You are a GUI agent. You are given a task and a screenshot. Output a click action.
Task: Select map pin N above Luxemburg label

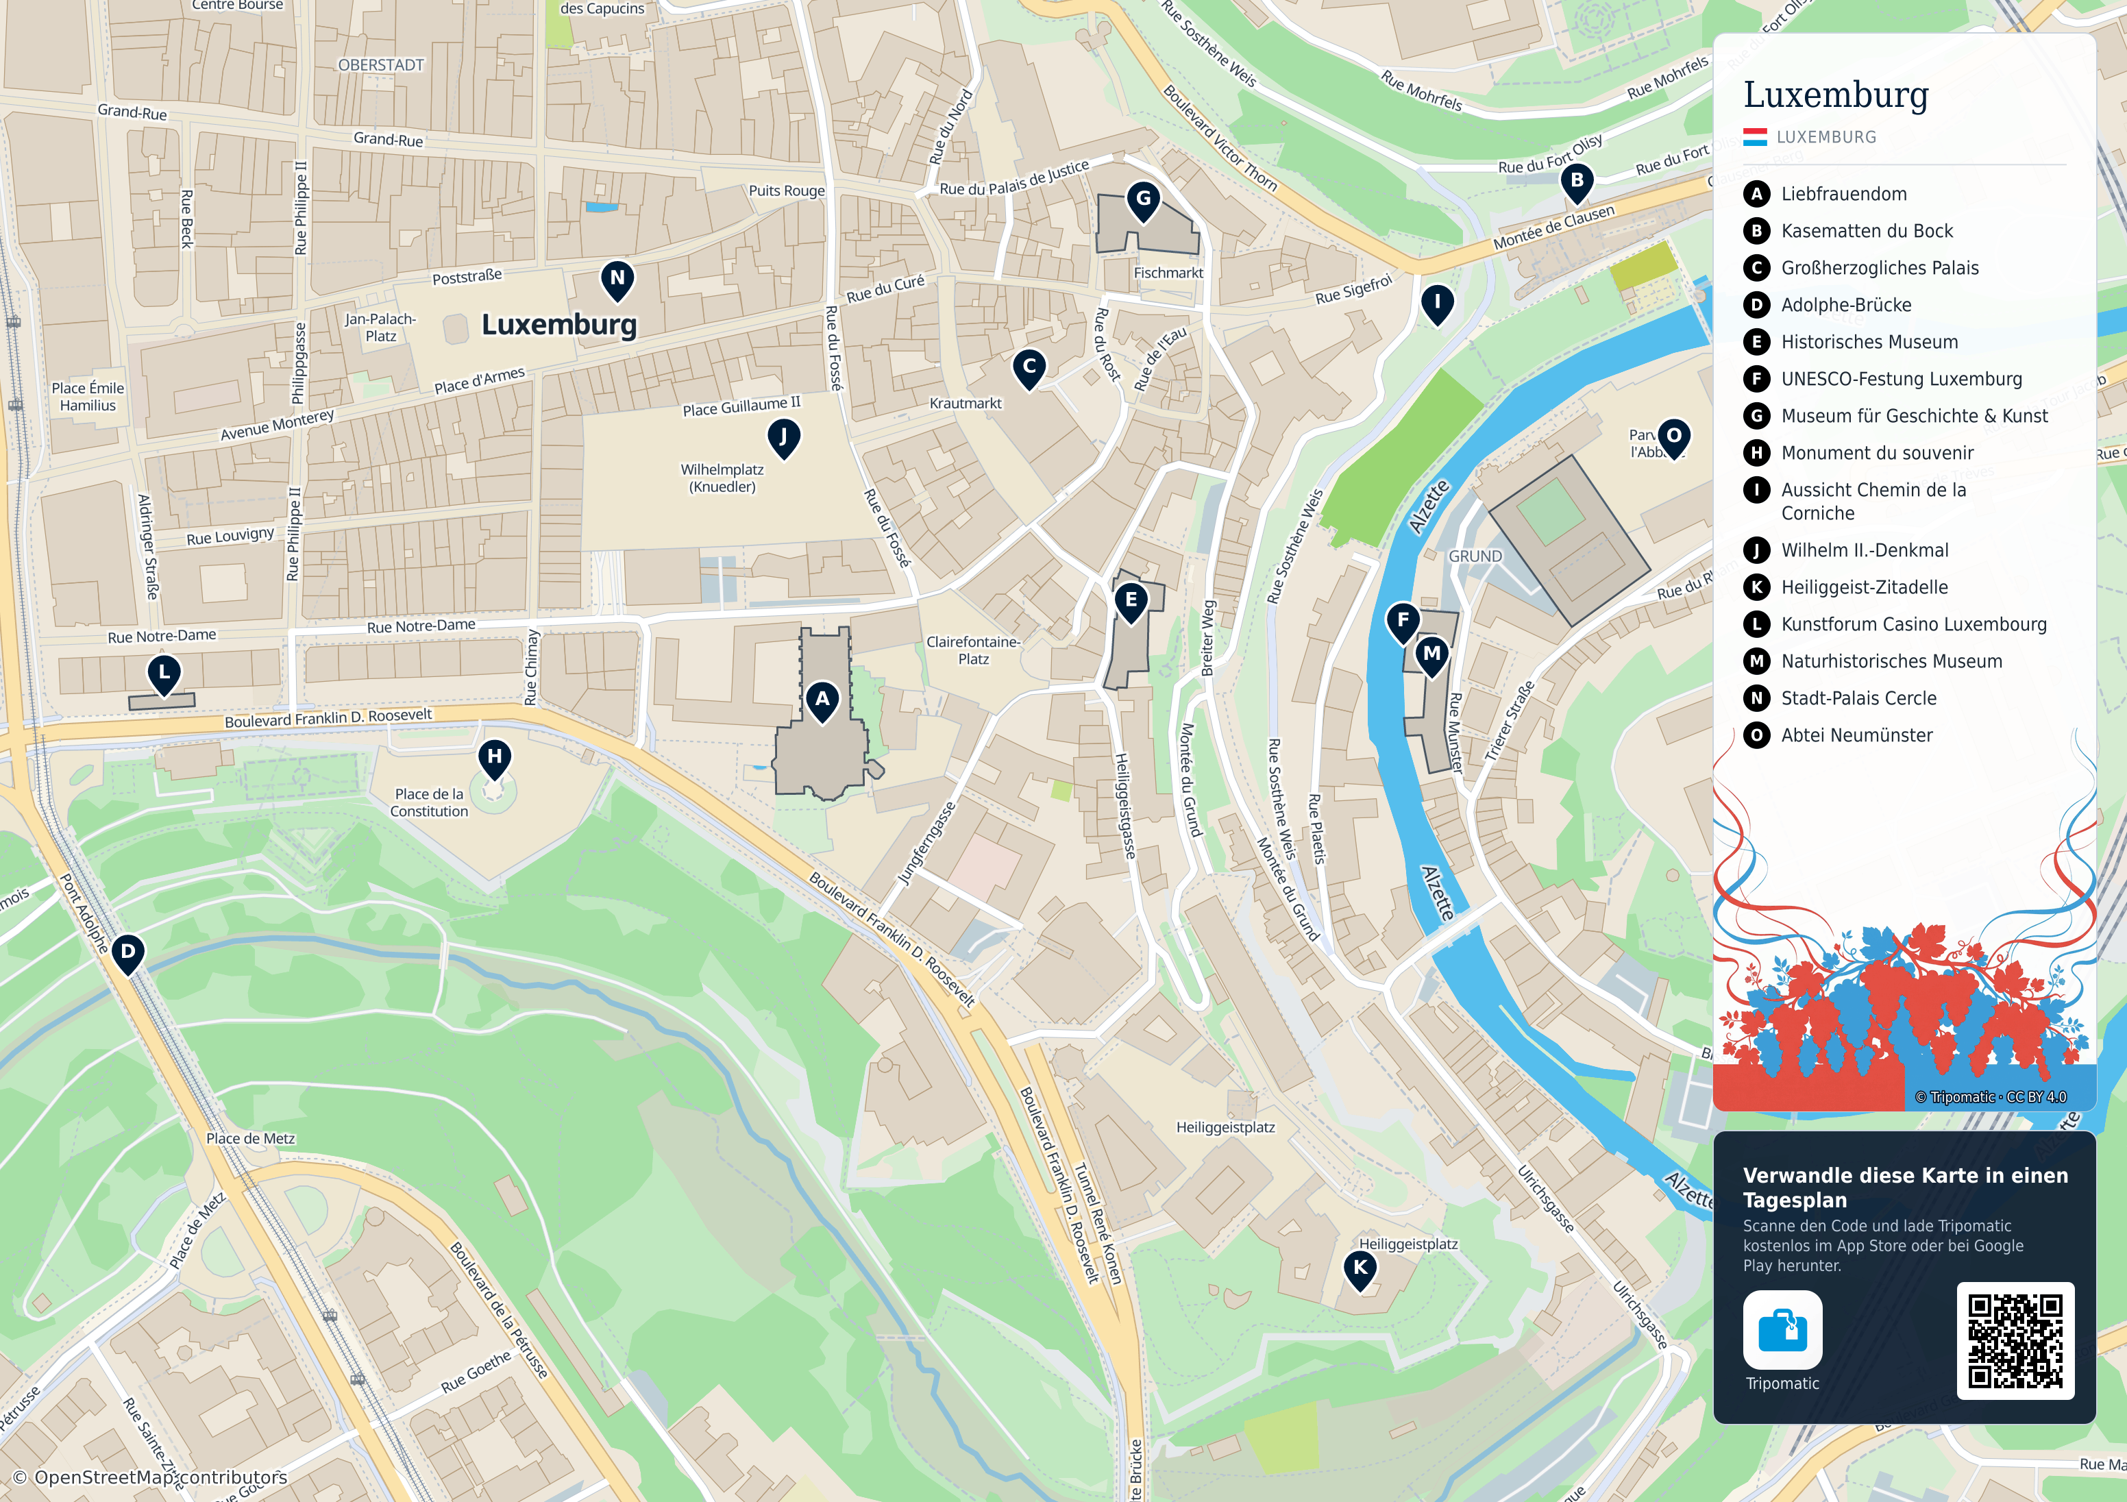tap(617, 281)
